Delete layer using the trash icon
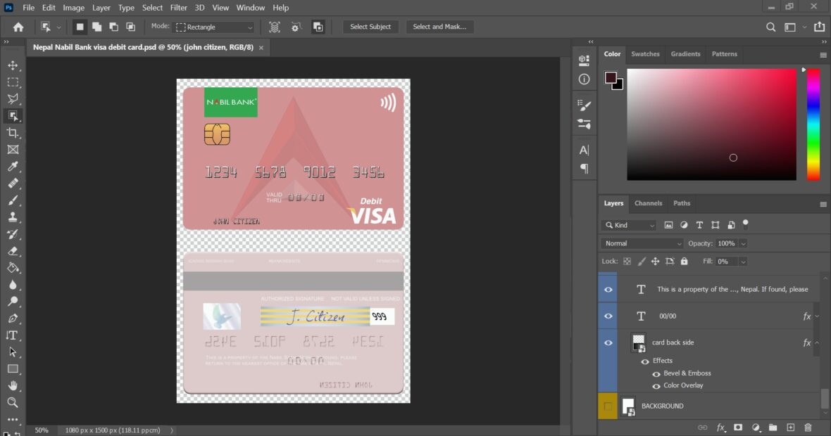The height and width of the screenshot is (436, 831). click(x=808, y=427)
